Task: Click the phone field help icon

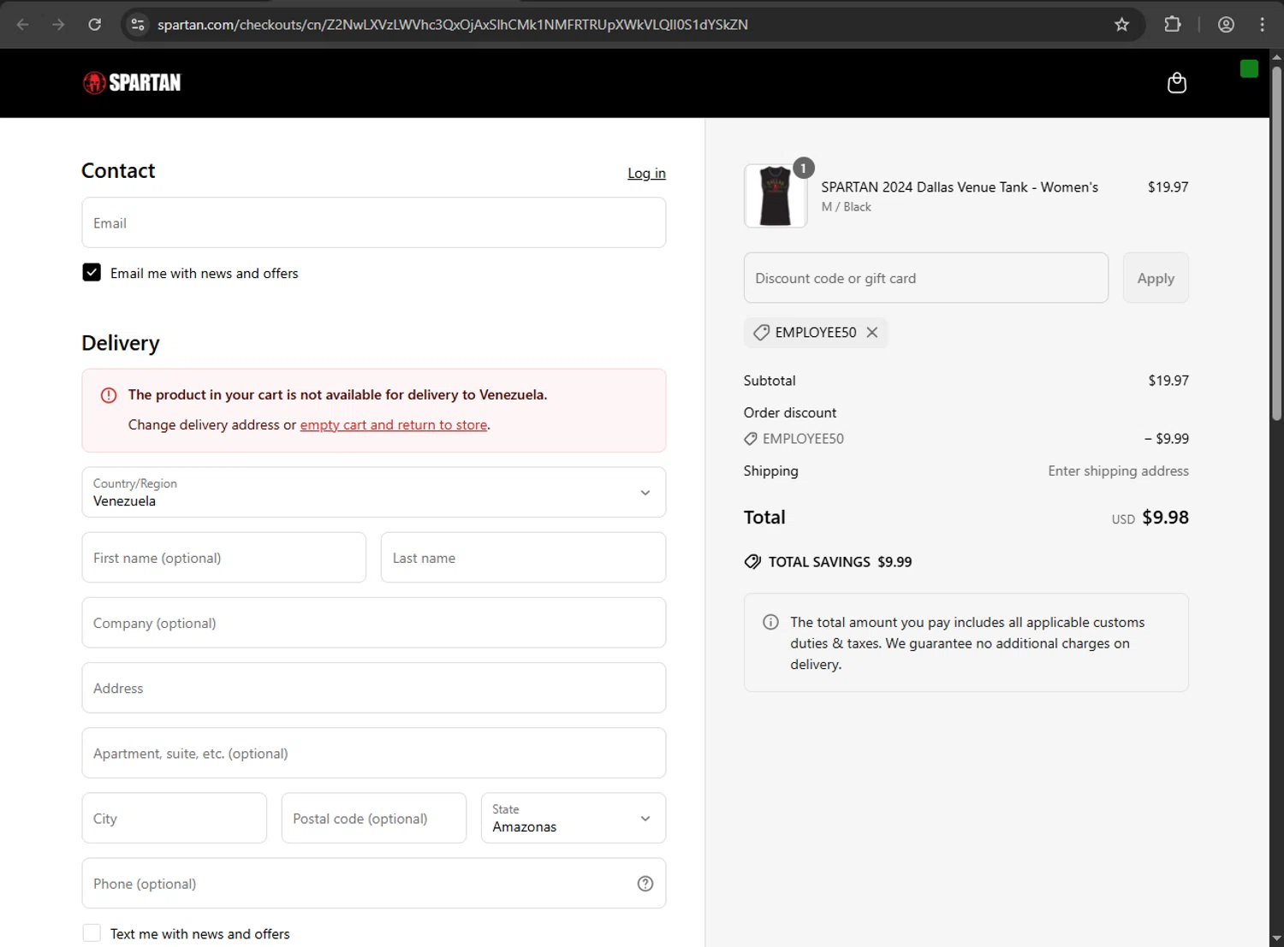Action: [645, 884]
